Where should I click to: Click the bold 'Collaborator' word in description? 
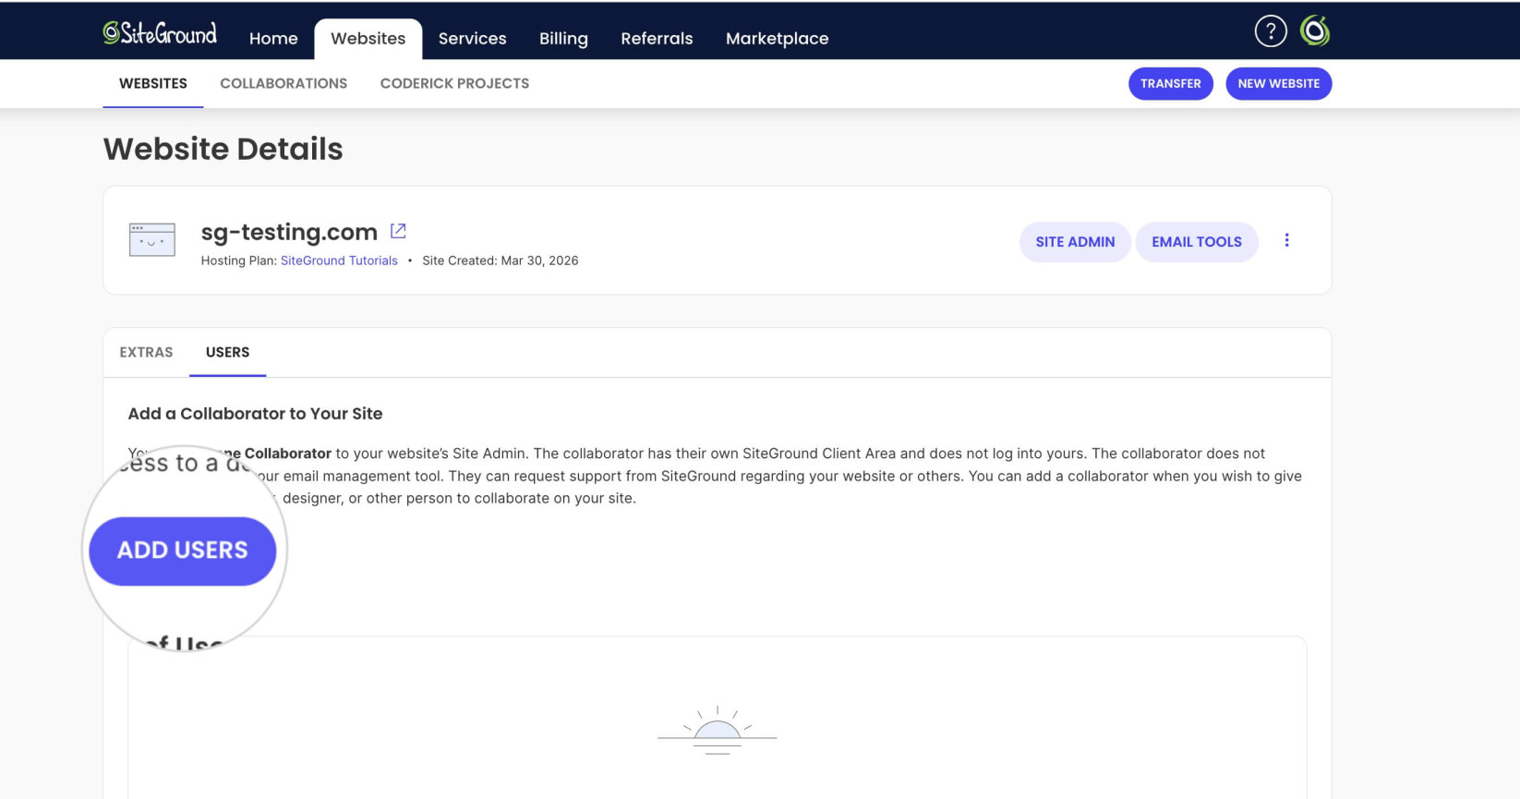coord(287,454)
